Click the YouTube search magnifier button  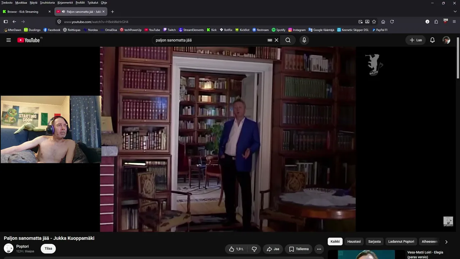point(288,40)
